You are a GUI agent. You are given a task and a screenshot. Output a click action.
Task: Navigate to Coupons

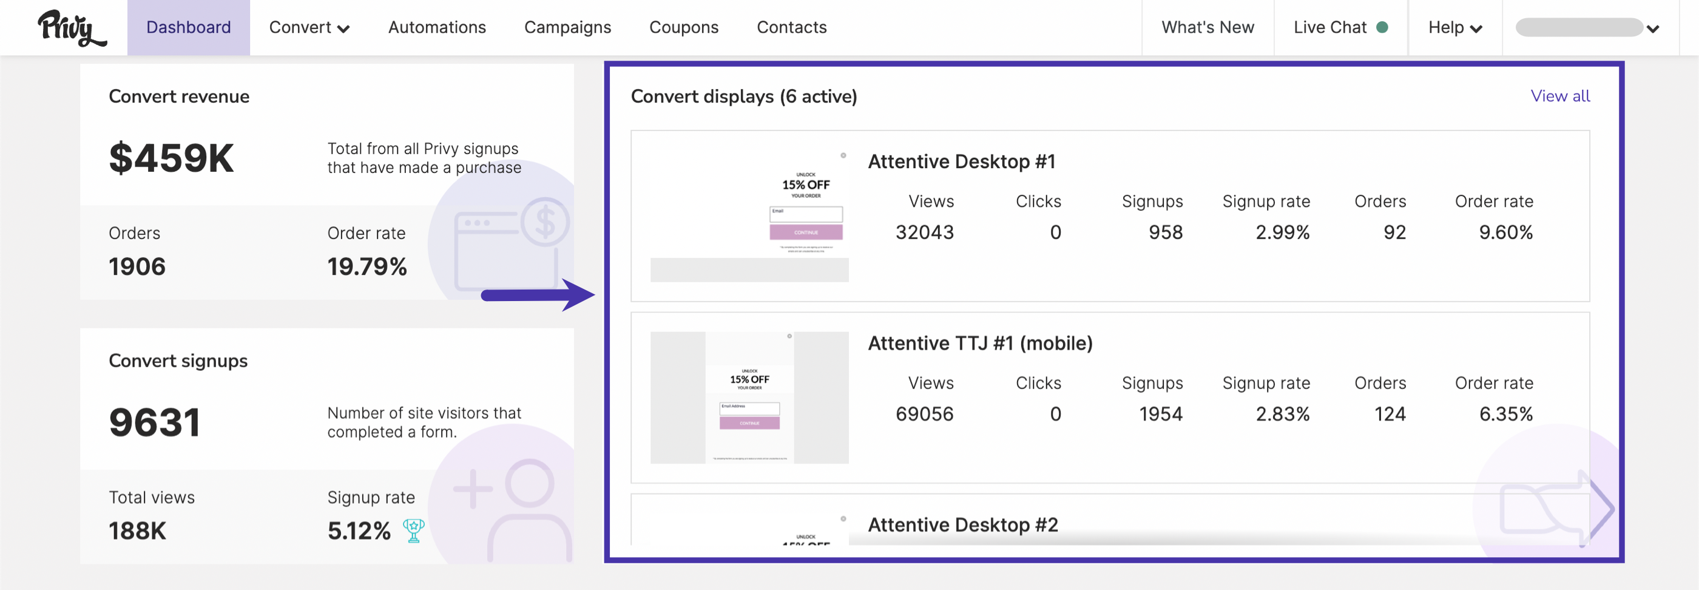(684, 28)
